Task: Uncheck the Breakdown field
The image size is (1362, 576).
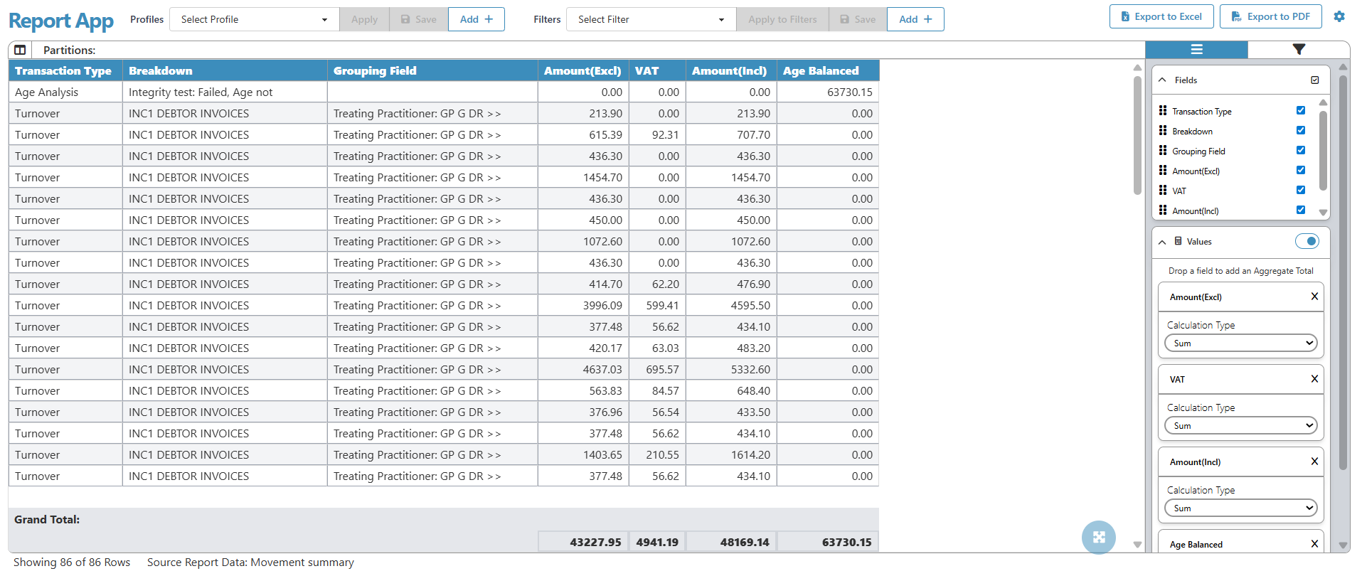Action: tap(1301, 130)
